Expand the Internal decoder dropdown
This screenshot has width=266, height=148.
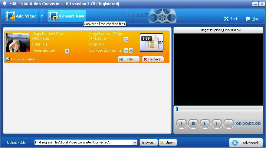coord(67,51)
